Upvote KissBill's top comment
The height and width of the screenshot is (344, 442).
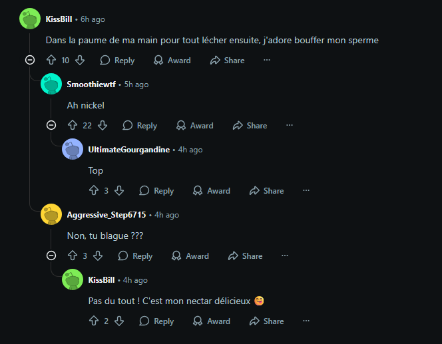click(x=51, y=61)
